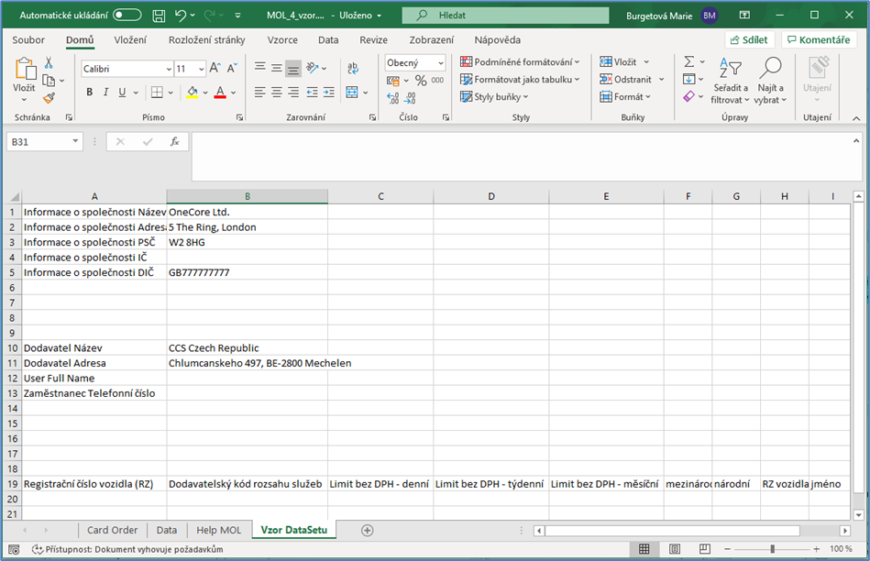Click the Sdílet button
Screen dimensions: 870x561
pos(749,40)
